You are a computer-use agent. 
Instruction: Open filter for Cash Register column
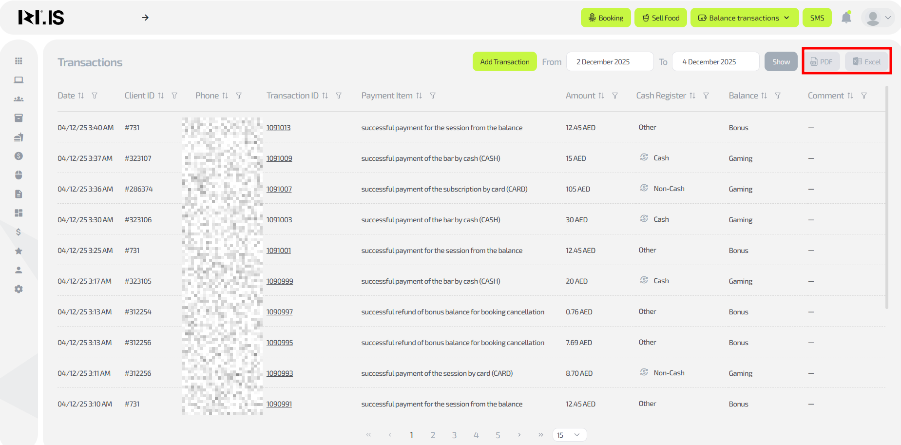coord(706,96)
